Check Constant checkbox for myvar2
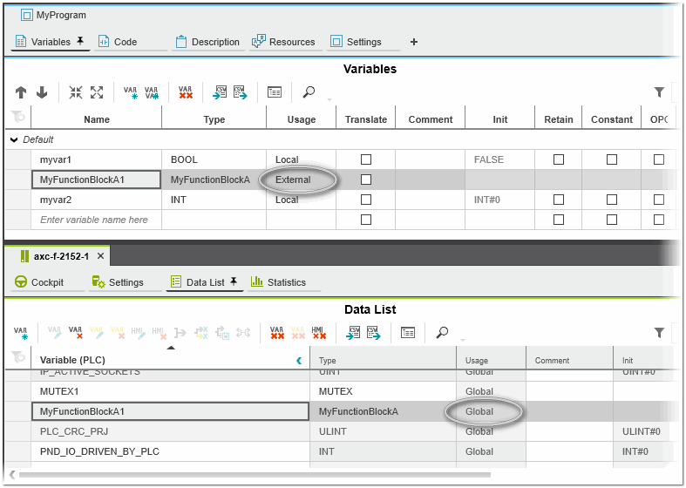The image size is (686, 488). tap(612, 200)
